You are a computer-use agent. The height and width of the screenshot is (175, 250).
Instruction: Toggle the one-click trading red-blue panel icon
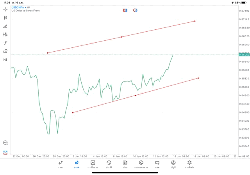click(125, 10)
